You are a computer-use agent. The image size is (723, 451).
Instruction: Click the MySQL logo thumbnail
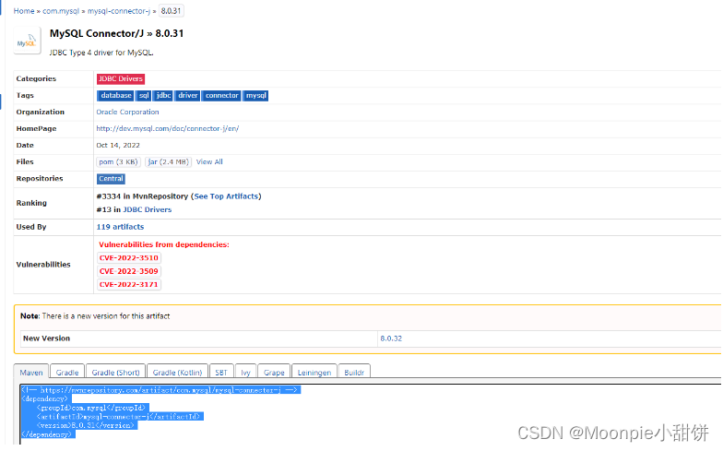[27, 41]
